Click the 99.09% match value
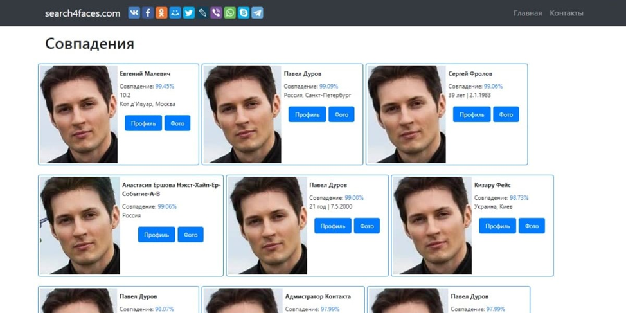 click(x=328, y=86)
